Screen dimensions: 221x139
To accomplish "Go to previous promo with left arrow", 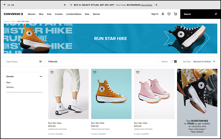I will click(65, 5).
